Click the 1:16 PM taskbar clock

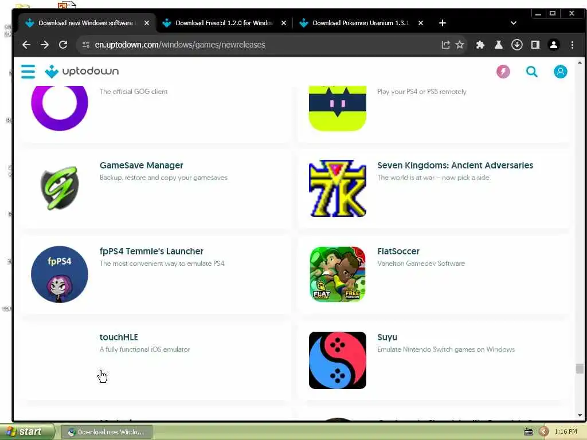click(x=566, y=432)
